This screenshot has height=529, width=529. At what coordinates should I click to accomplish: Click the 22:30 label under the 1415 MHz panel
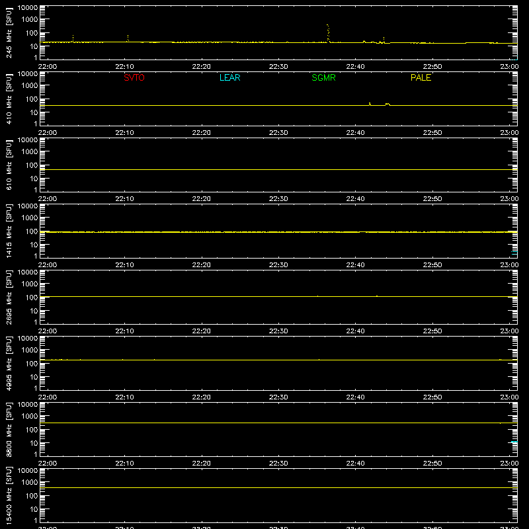(278, 265)
